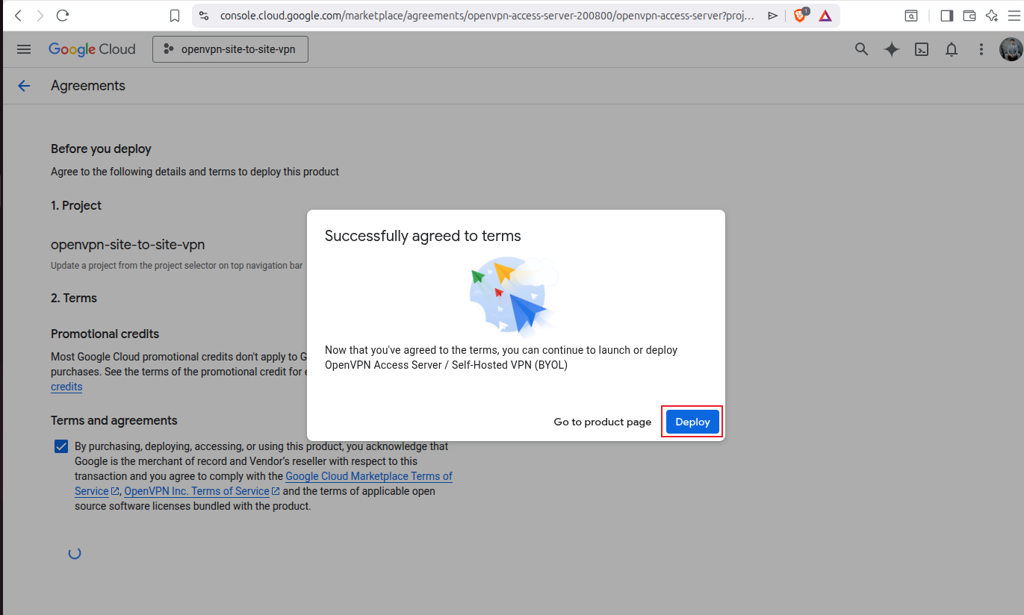
Task: Open the Brave Wallet icon
Action: pos(969,16)
